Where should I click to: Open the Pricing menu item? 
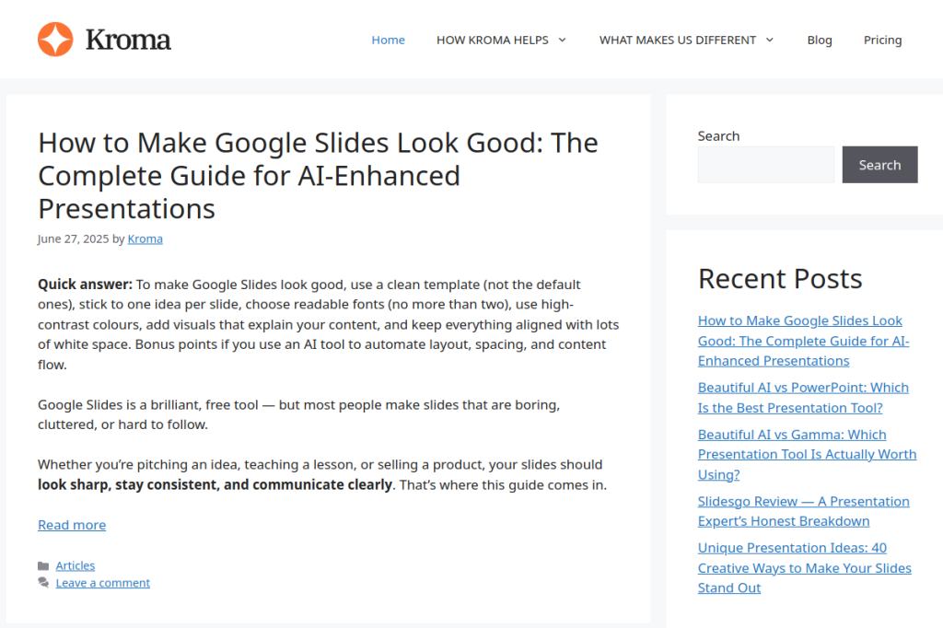(882, 40)
